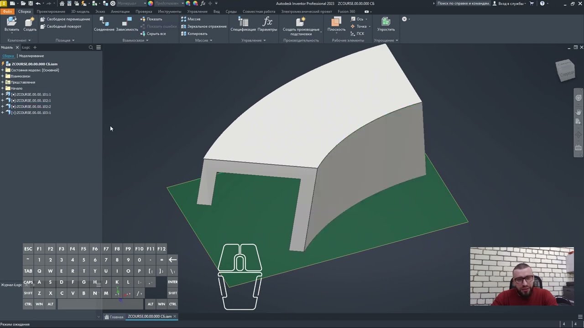Switch to the Проектирование ribbon tab
Image resolution: width=584 pixels, height=328 pixels.
click(x=51, y=11)
